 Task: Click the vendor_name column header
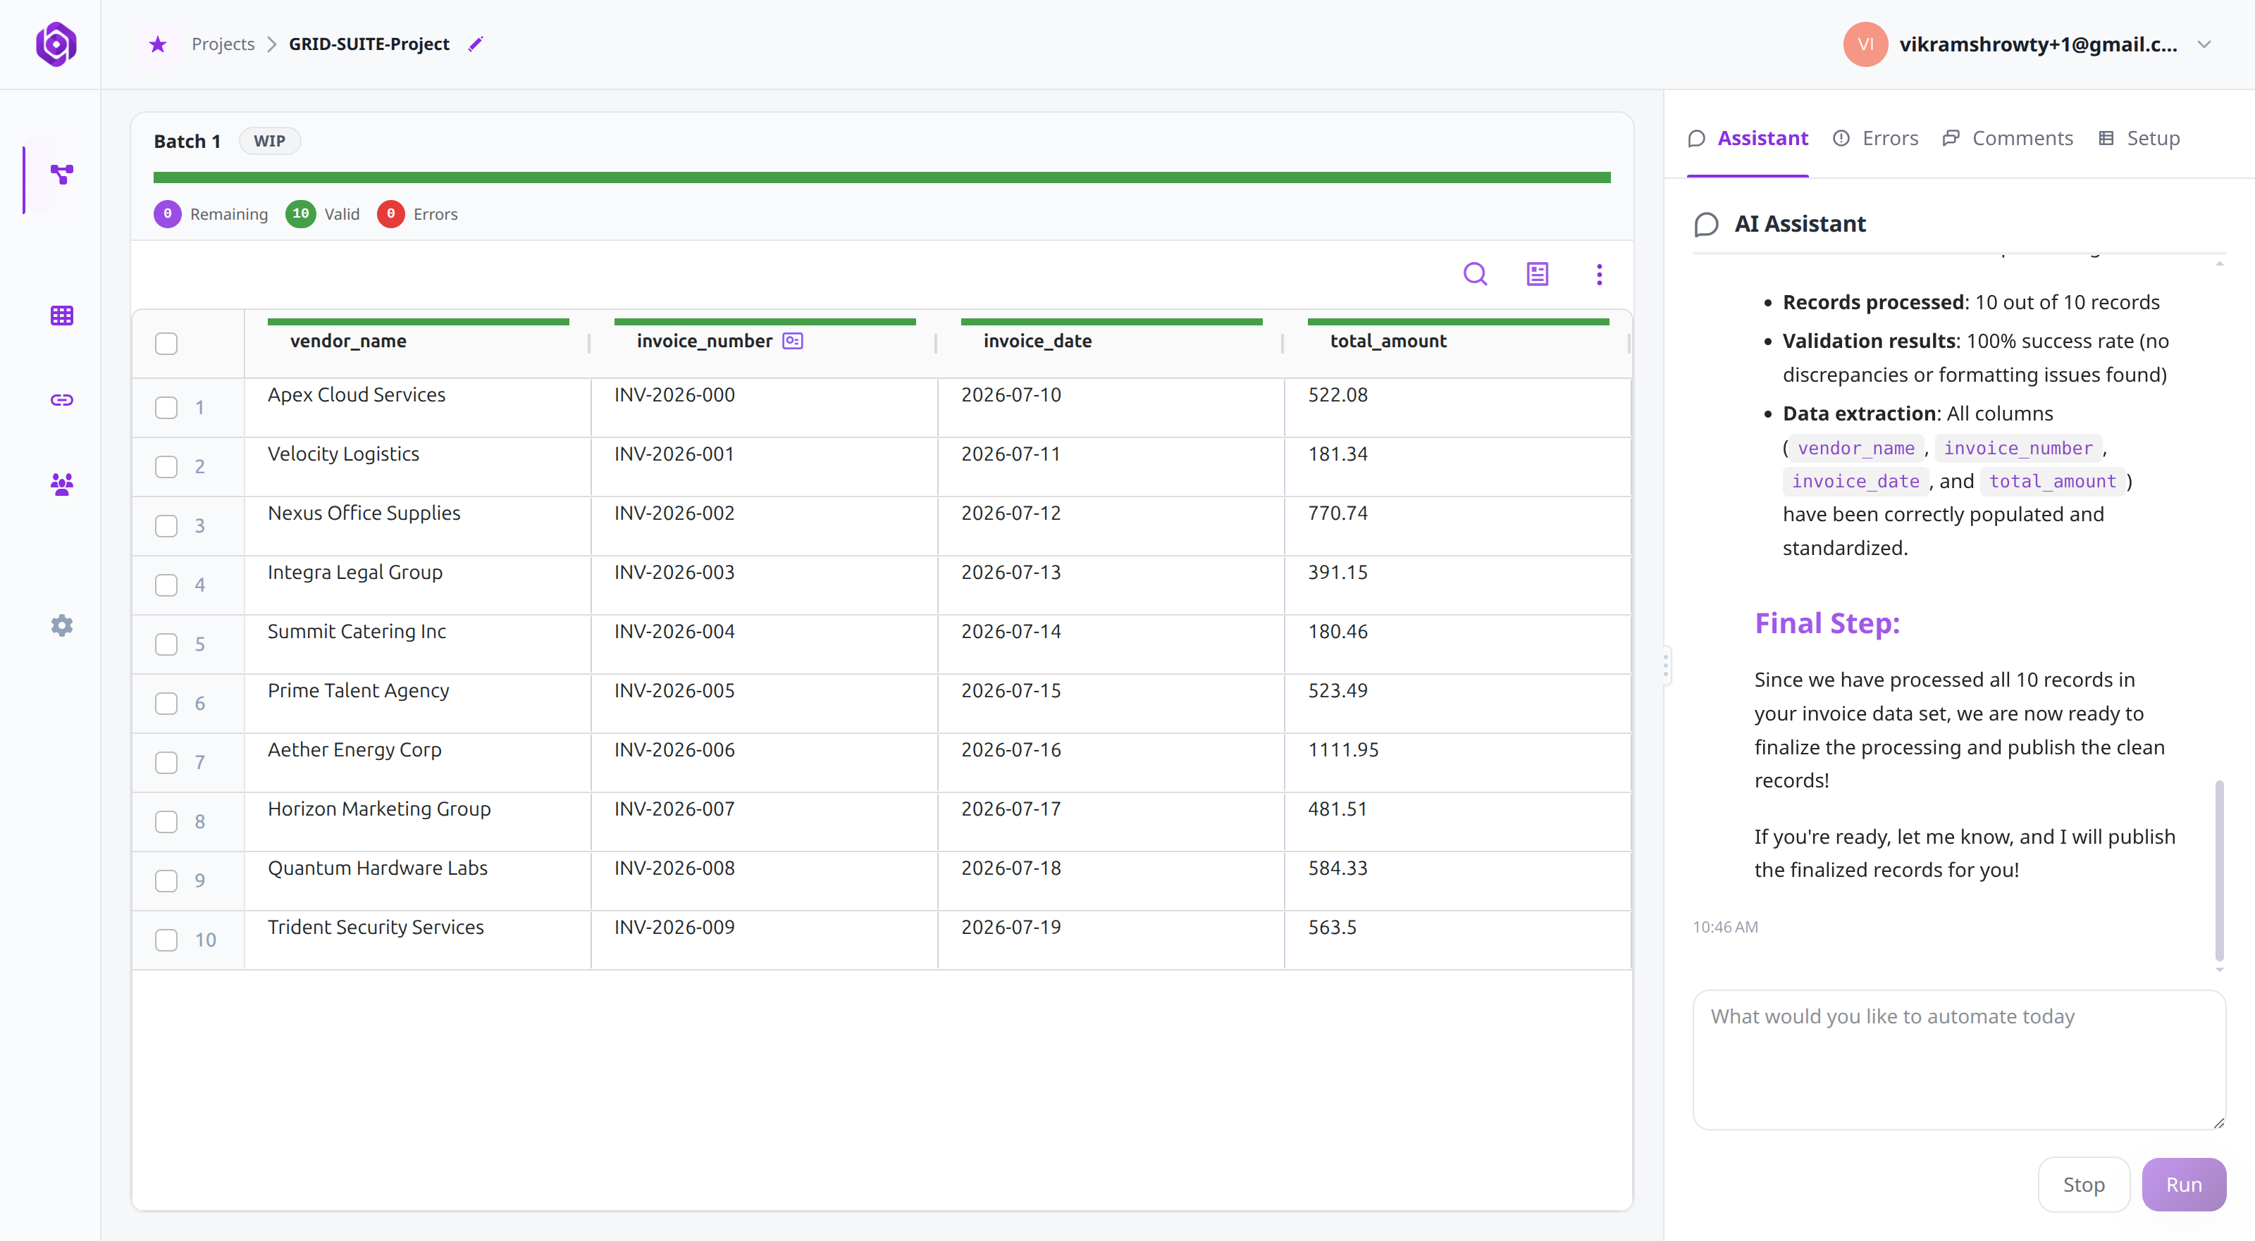[348, 340]
